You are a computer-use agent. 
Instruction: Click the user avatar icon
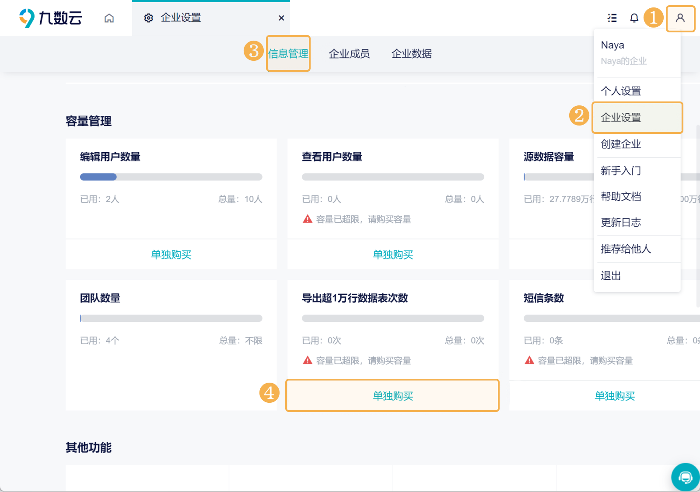pos(680,18)
